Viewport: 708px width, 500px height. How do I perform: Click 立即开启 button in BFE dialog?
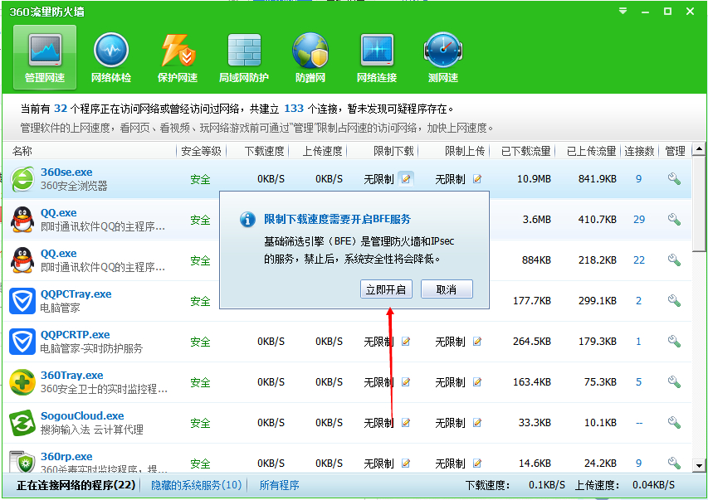[386, 289]
